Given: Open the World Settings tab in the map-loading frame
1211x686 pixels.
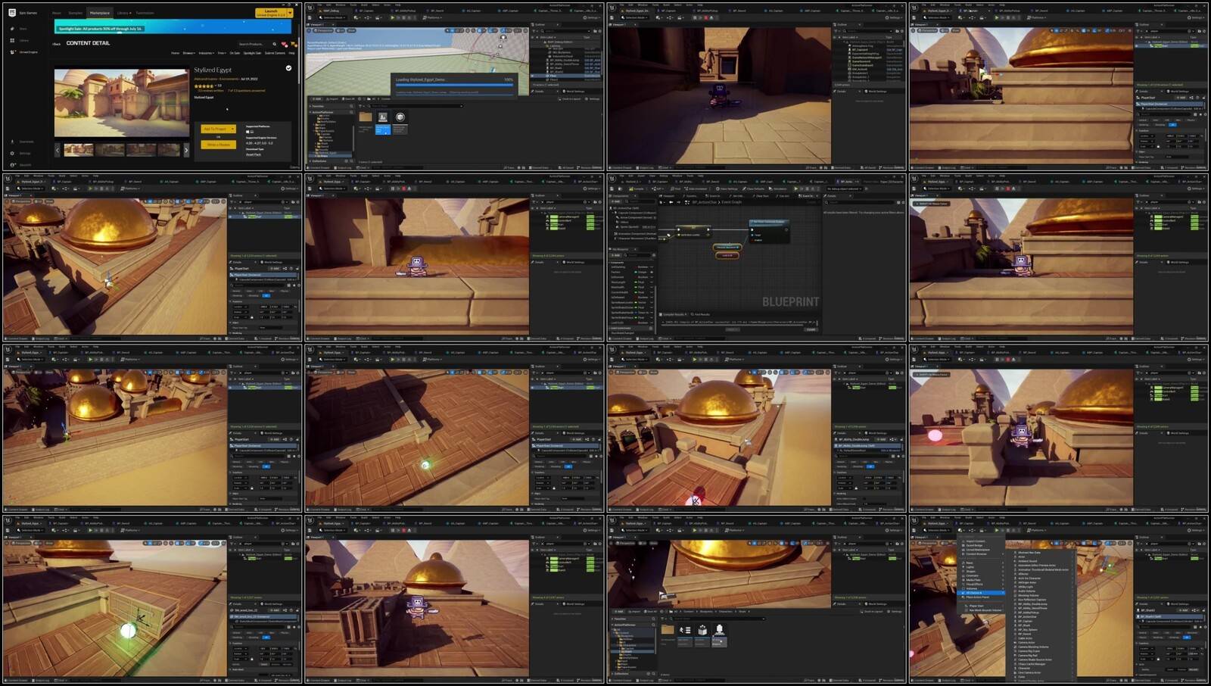Looking at the screenshot, I should tap(574, 92).
